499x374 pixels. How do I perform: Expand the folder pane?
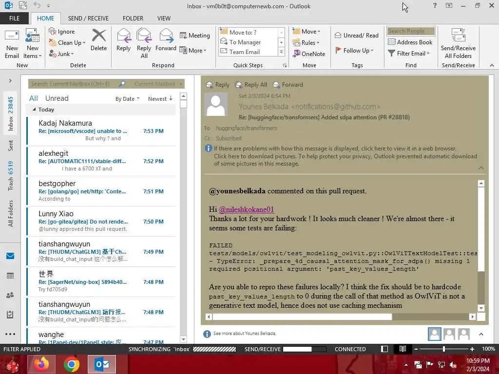[x=10, y=81]
